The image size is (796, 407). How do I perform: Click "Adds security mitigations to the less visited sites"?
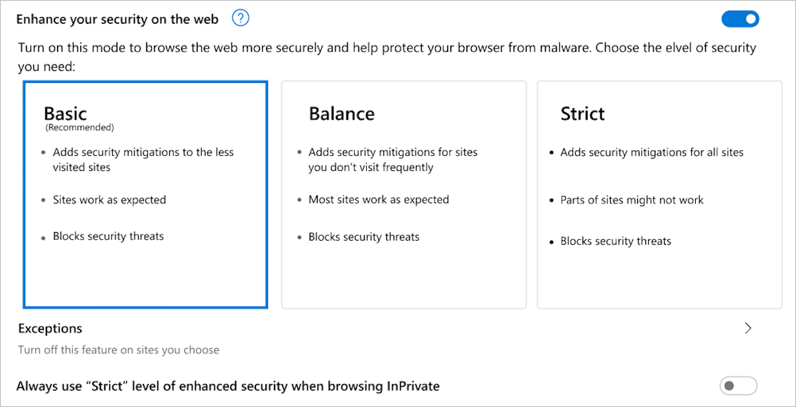coord(143,159)
